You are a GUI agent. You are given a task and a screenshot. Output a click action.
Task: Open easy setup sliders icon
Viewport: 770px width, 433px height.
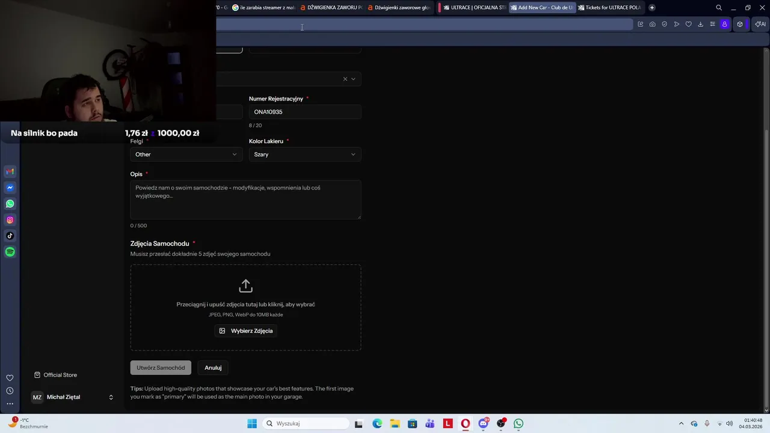pyautogui.click(x=712, y=24)
